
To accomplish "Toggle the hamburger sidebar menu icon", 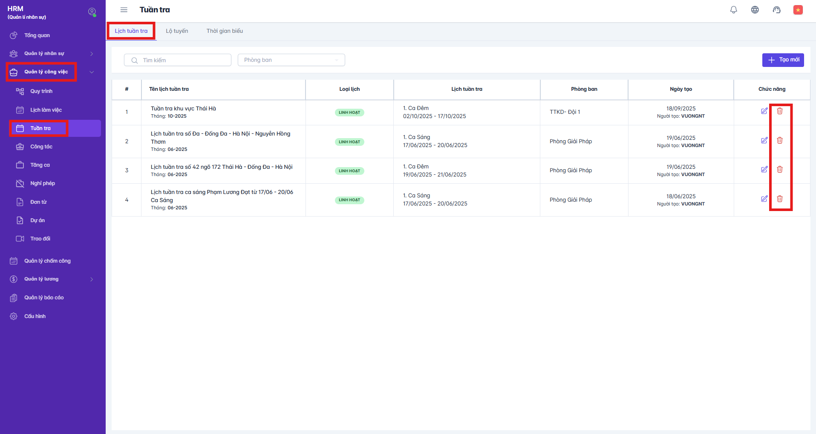I will pos(124,10).
